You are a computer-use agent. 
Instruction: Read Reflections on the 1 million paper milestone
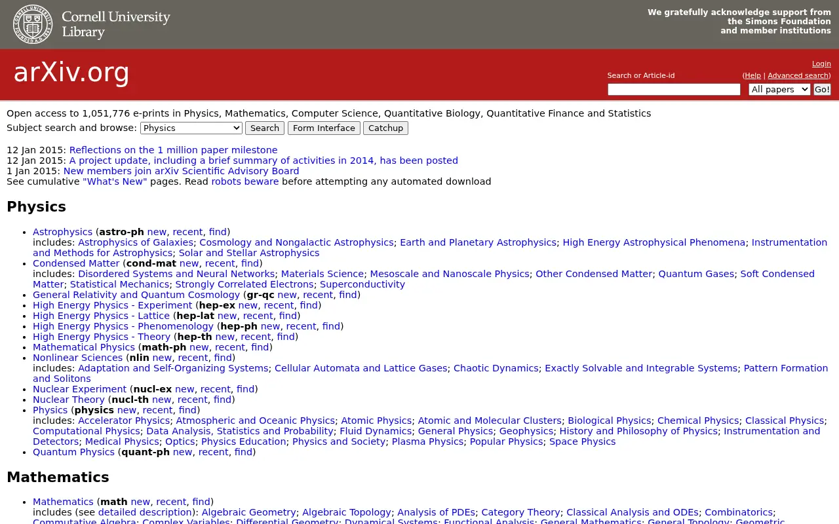pos(174,150)
